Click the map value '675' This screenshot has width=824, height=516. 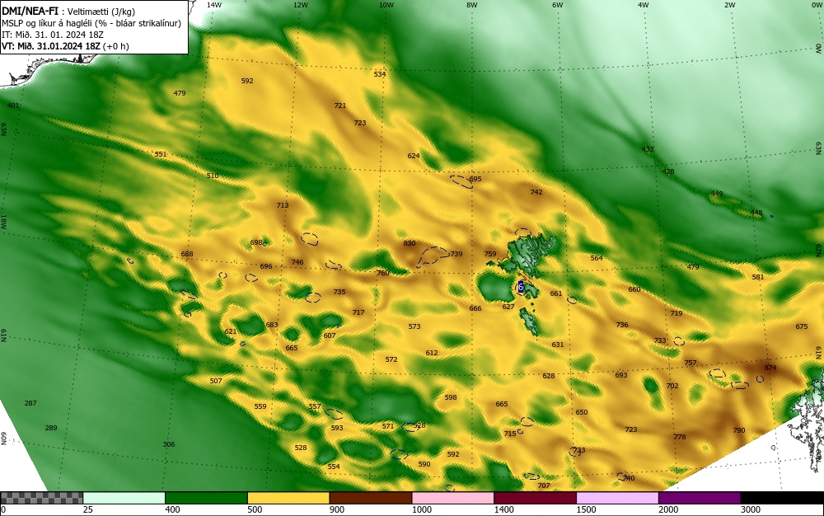coord(802,326)
